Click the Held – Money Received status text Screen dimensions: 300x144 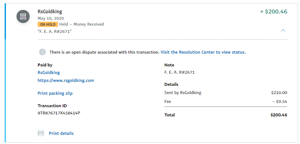coord(81,24)
